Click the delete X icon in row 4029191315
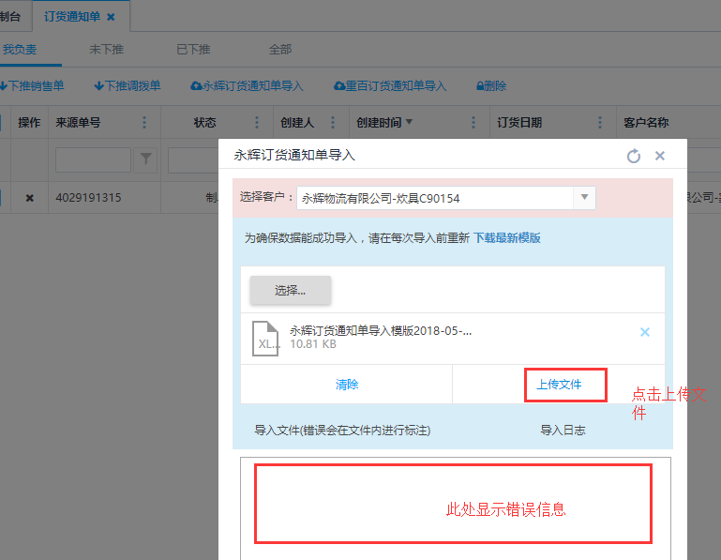 tap(29, 198)
